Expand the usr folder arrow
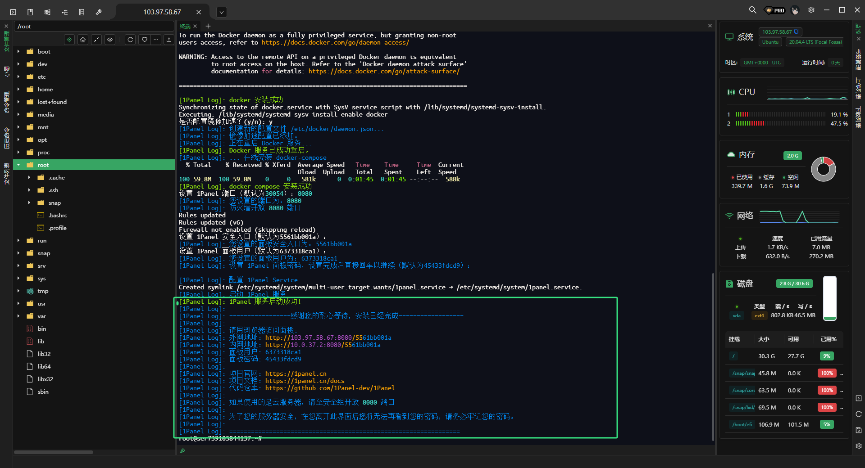865x468 pixels. [18, 304]
